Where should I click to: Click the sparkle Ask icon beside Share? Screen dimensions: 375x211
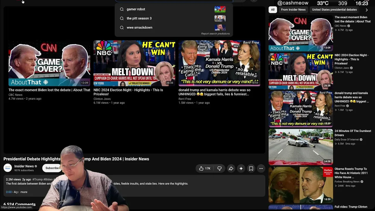point(241,169)
